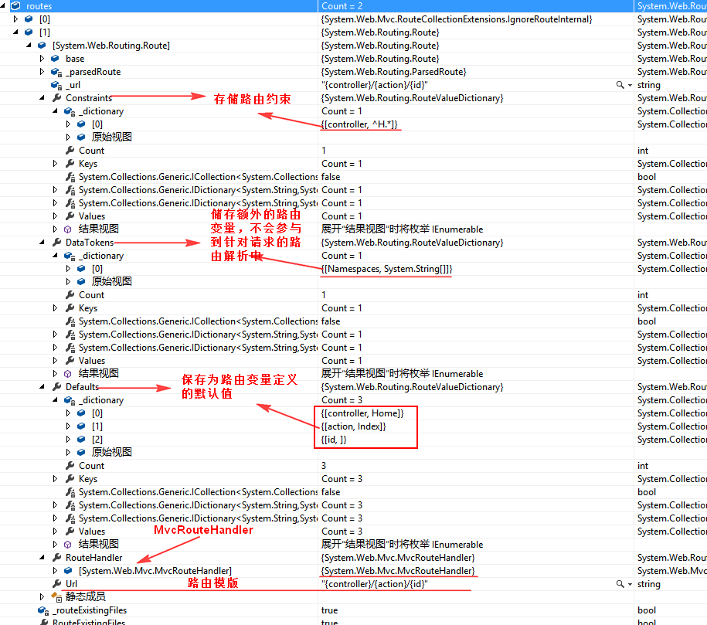Click the {System.Web.Mvc.RouteCollectionExtensions.IgnoreRouteInternal} value
Screen dimensions: 707x625
tap(457, 19)
